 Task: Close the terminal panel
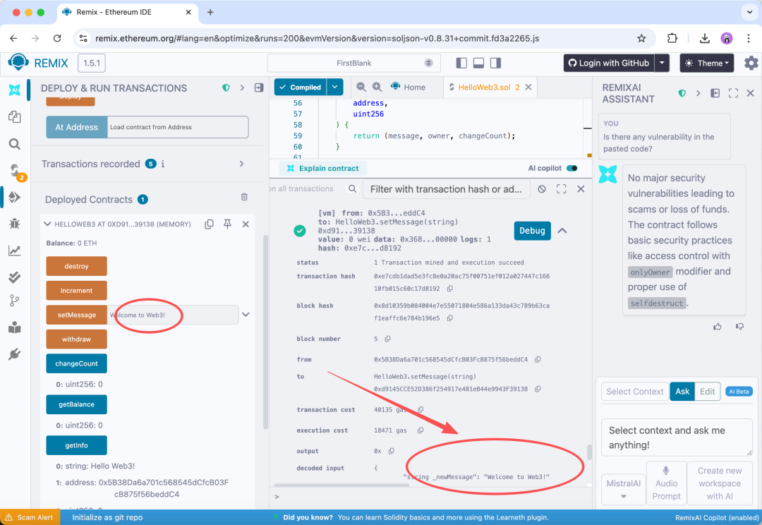581,189
